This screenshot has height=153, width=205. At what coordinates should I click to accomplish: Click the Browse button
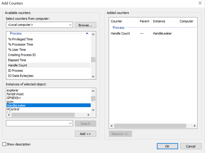pyautogui.click(x=85, y=25)
